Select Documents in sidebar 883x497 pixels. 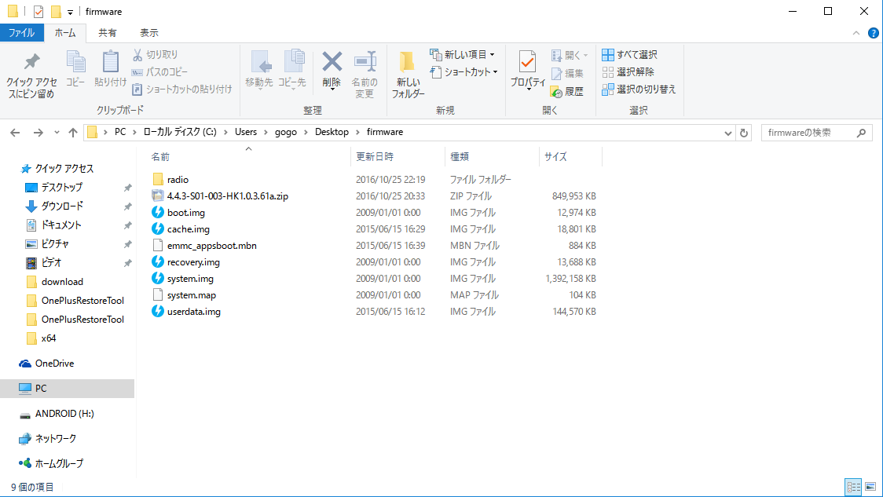[60, 225]
